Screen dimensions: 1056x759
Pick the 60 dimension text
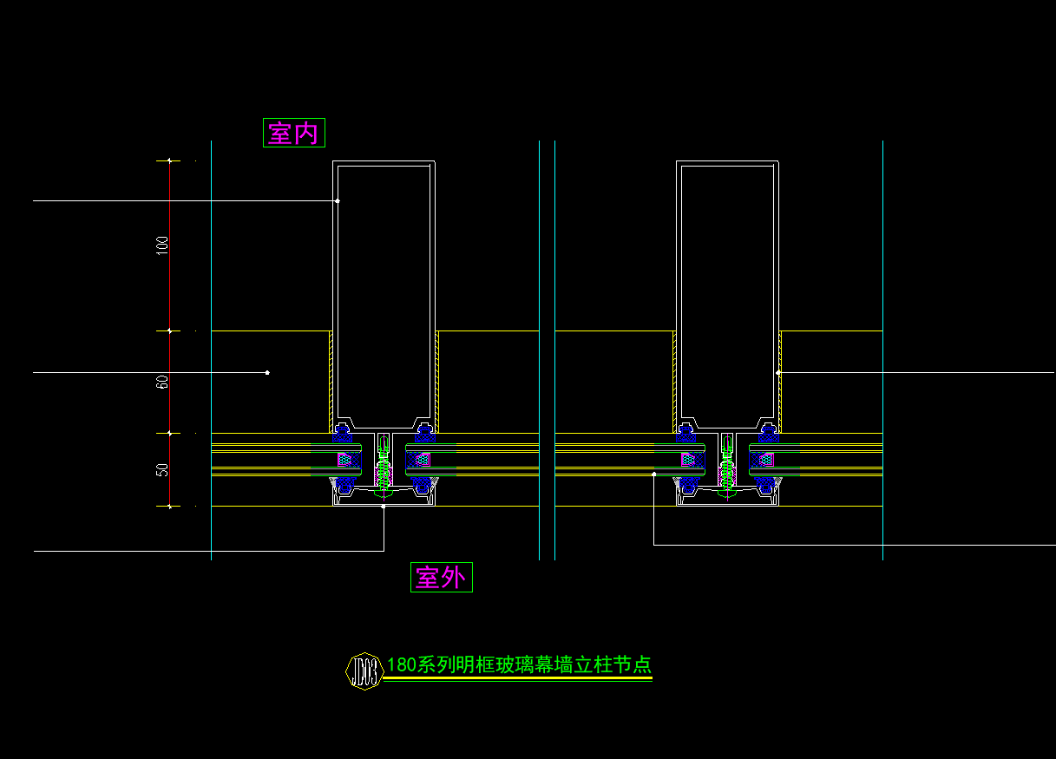pyautogui.click(x=162, y=382)
